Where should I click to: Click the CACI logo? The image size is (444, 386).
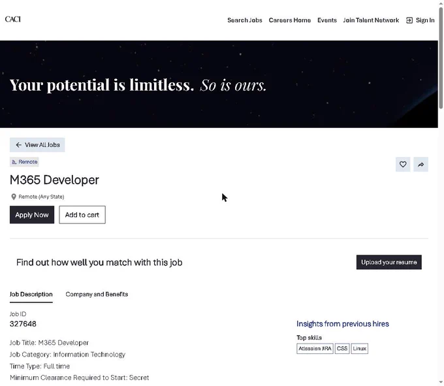tap(13, 19)
